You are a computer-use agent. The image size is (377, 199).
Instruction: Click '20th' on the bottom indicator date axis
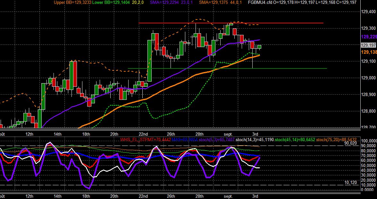click(x=114, y=196)
